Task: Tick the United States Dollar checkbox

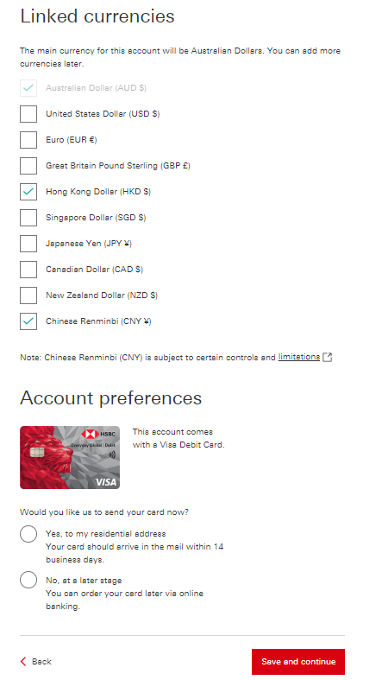Action: tap(28, 114)
